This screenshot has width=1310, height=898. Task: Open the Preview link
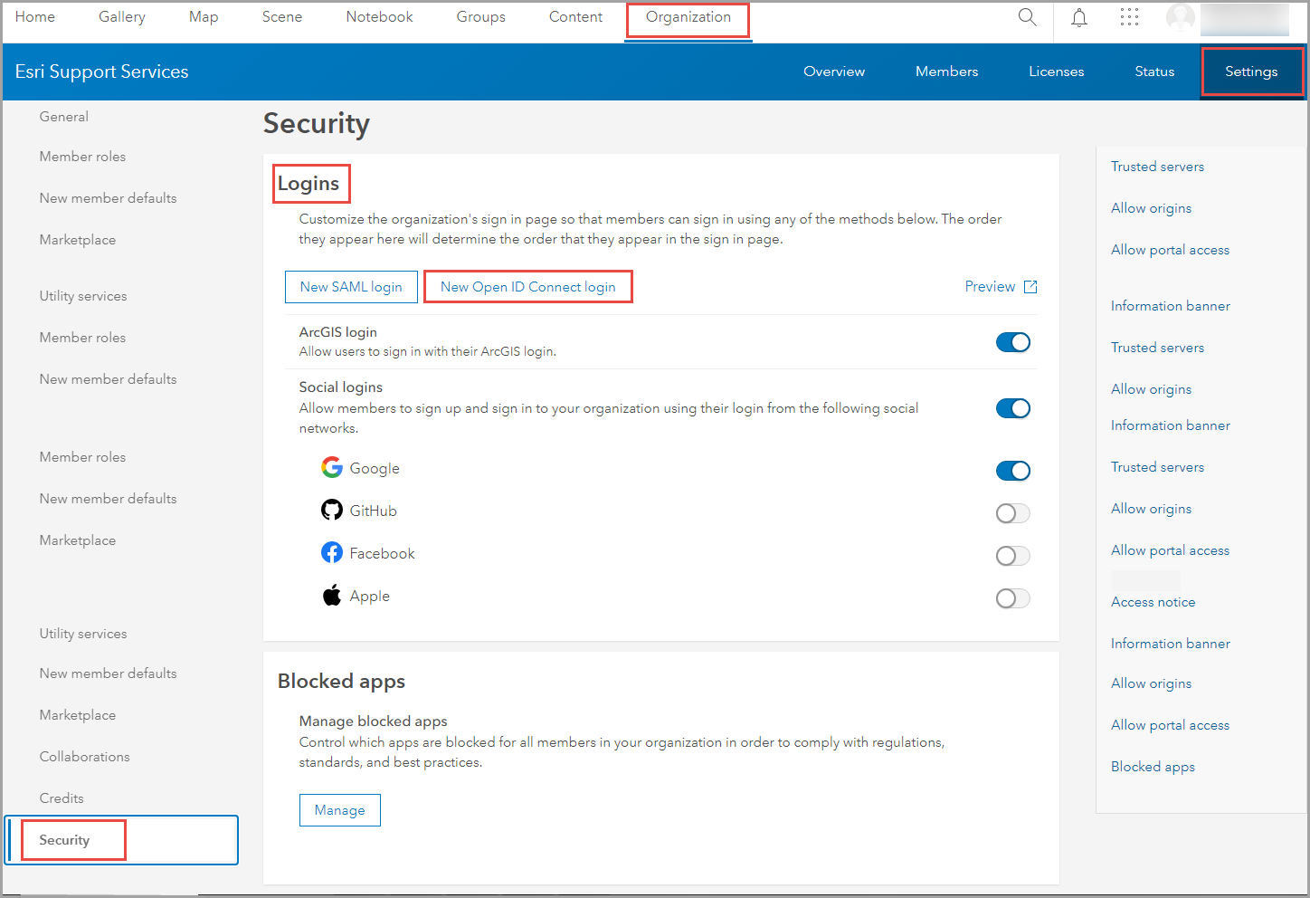click(x=990, y=287)
